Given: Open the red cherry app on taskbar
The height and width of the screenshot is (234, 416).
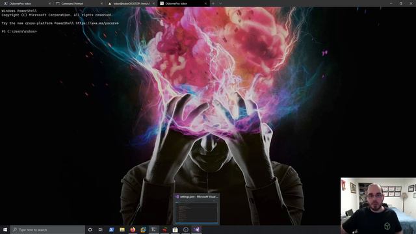Looking at the screenshot, I should [164, 229].
